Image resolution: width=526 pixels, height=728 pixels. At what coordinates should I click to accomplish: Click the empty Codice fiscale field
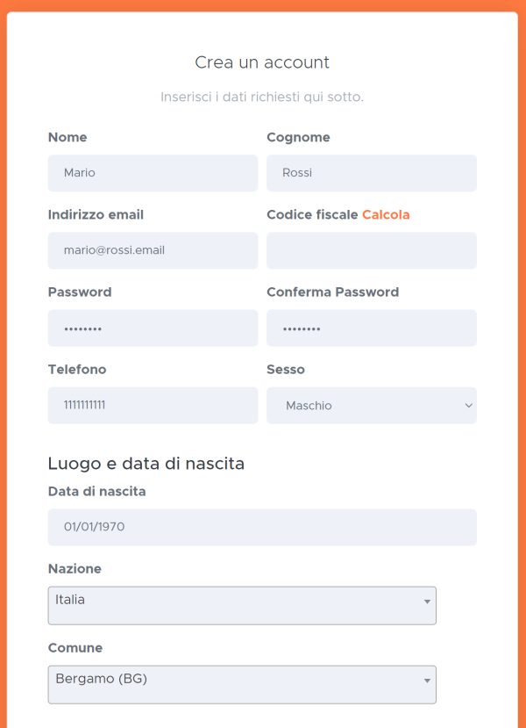372,250
